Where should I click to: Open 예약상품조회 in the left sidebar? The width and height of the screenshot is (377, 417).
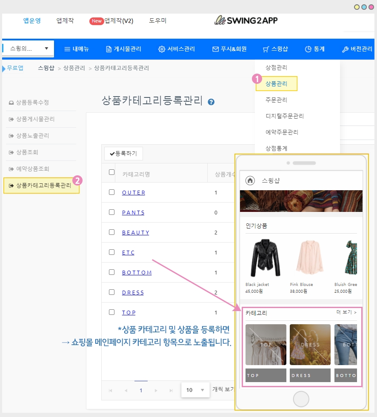29,169
